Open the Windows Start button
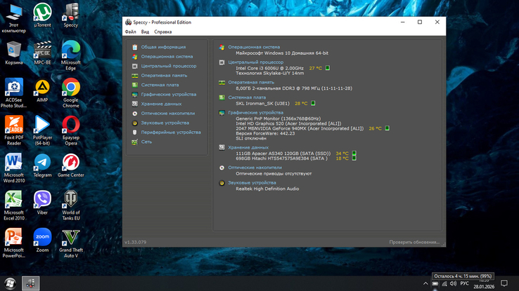This screenshot has height=291, width=519. coord(10,283)
